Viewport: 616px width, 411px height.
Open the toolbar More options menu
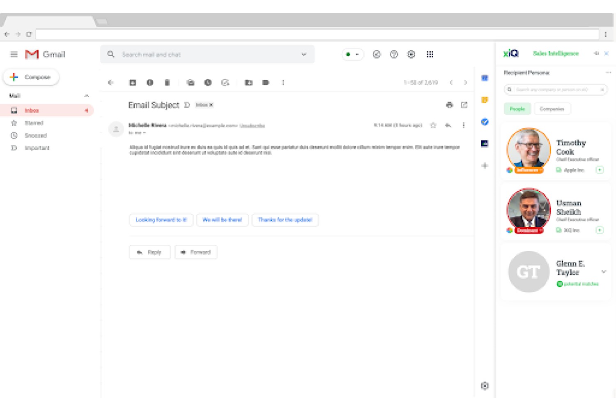tap(283, 83)
